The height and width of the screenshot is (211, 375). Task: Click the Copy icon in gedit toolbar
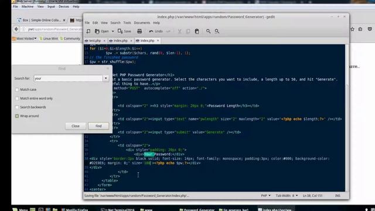point(188,31)
